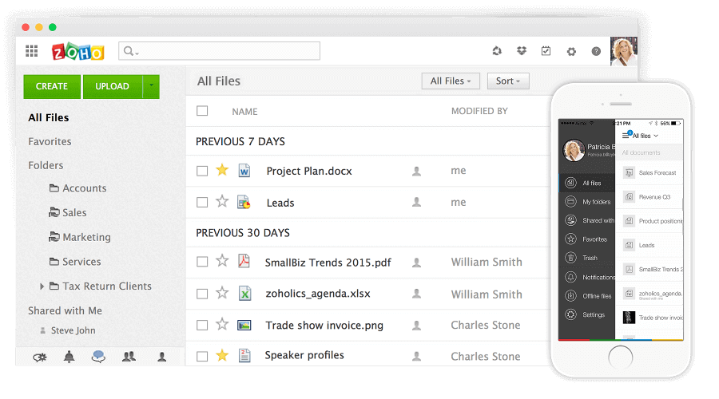Open the chat bubble icon
Screen dimensions: 719x399
pos(99,358)
